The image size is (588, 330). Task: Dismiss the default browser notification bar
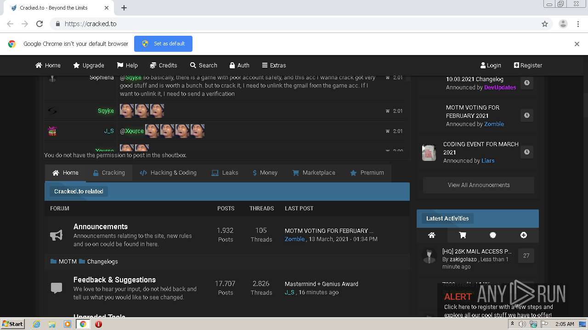click(x=577, y=44)
